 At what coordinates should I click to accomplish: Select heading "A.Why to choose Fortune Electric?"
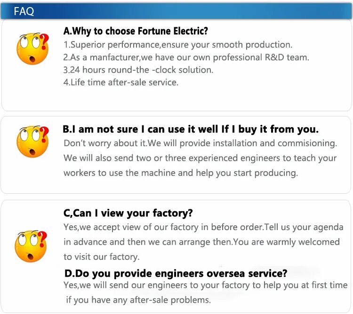[x=136, y=31]
